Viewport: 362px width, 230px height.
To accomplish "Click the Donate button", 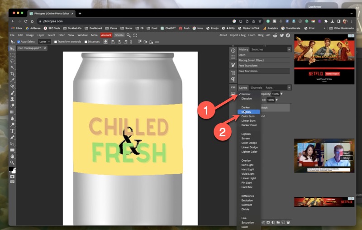I will pos(119,35).
